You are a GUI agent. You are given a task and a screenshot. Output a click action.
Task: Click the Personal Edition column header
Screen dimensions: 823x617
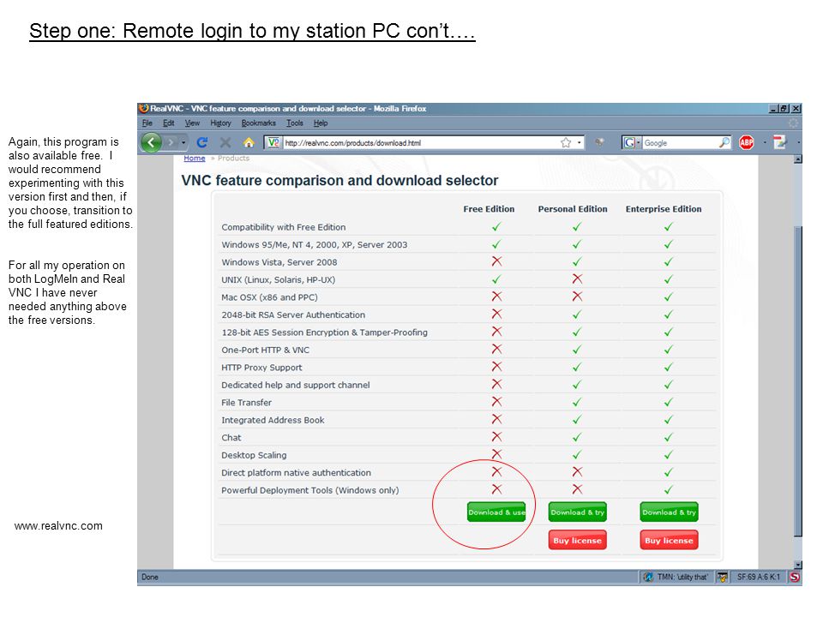tap(573, 209)
